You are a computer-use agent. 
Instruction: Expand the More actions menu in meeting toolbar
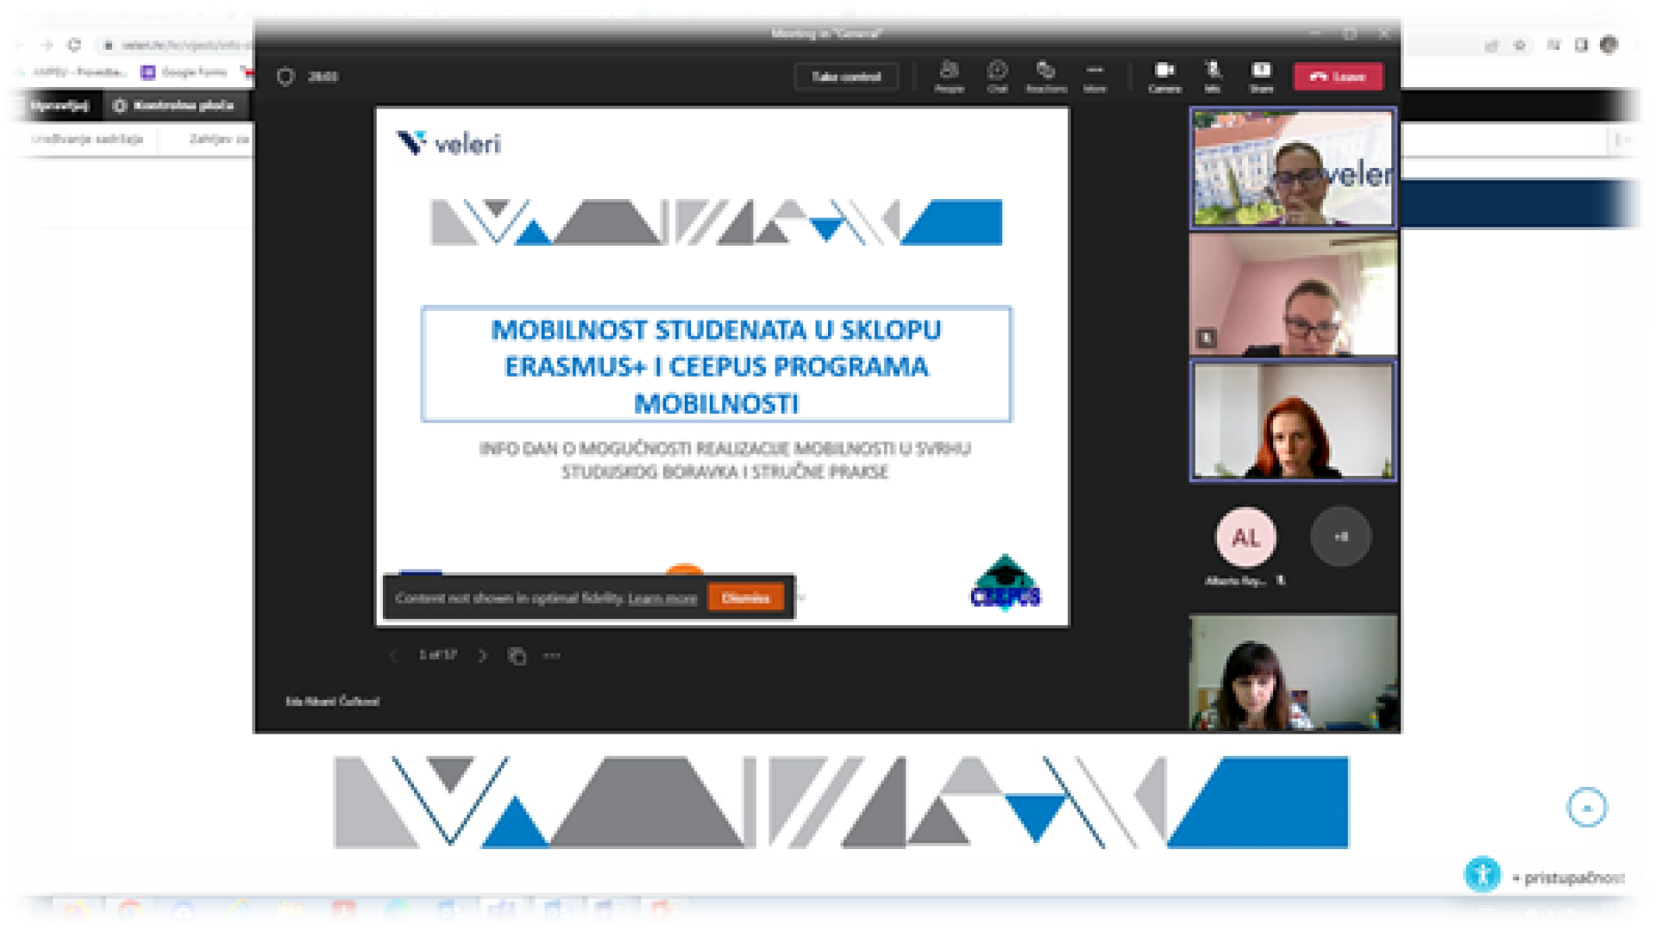[1095, 75]
